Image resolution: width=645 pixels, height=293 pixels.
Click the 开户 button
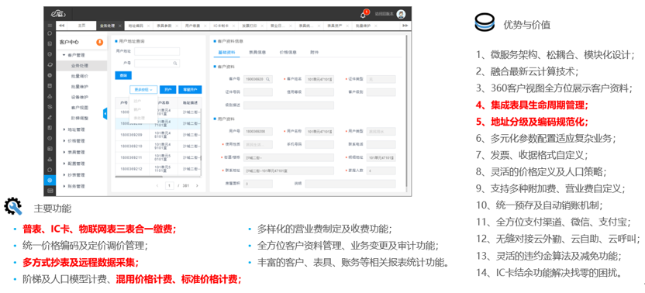tap(167, 90)
